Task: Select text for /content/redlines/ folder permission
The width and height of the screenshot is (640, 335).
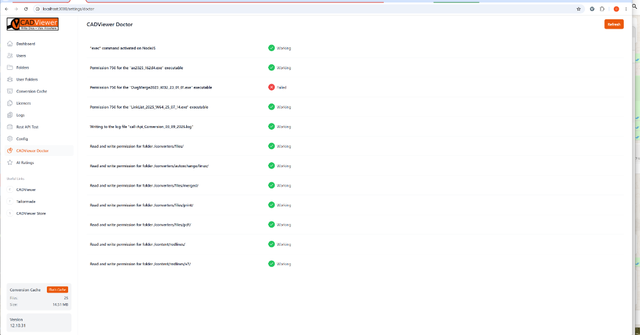Action: pos(137,245)
